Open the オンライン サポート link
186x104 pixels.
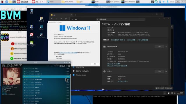(x=123, y=81)
